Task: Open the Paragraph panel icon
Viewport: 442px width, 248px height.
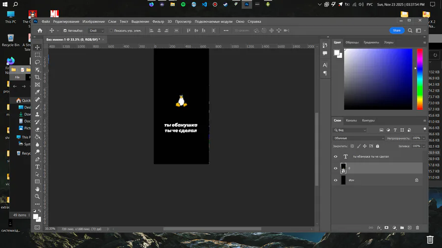Action: pyautogui.click(x=325, y=73)
